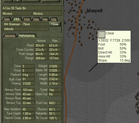The height and width of the screenshot is (123, 139).
Task: Open the Log tab
Action: (x=53, y=19)
